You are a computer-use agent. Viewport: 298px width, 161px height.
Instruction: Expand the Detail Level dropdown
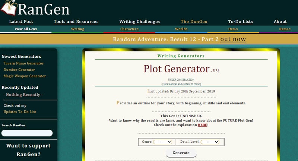click(x=210, y=142)
